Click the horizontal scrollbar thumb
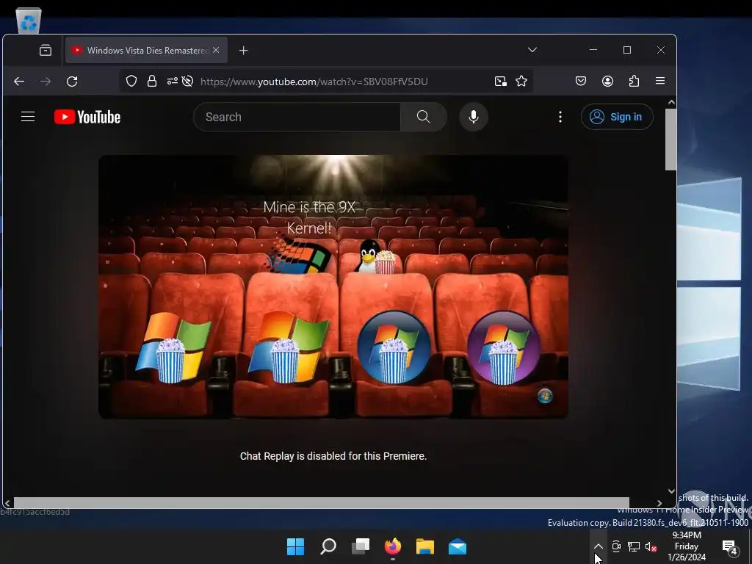This screenshot has height=564, width=752. pyautogui.click(x=322, y=502)
